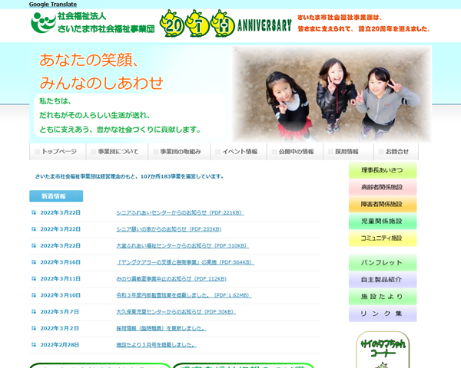Image resolution: width=461 pixels, height=368 pixels.
Task: Open 大久保東児童センターからのお知らせ PDF link
Action: (176, 312)
